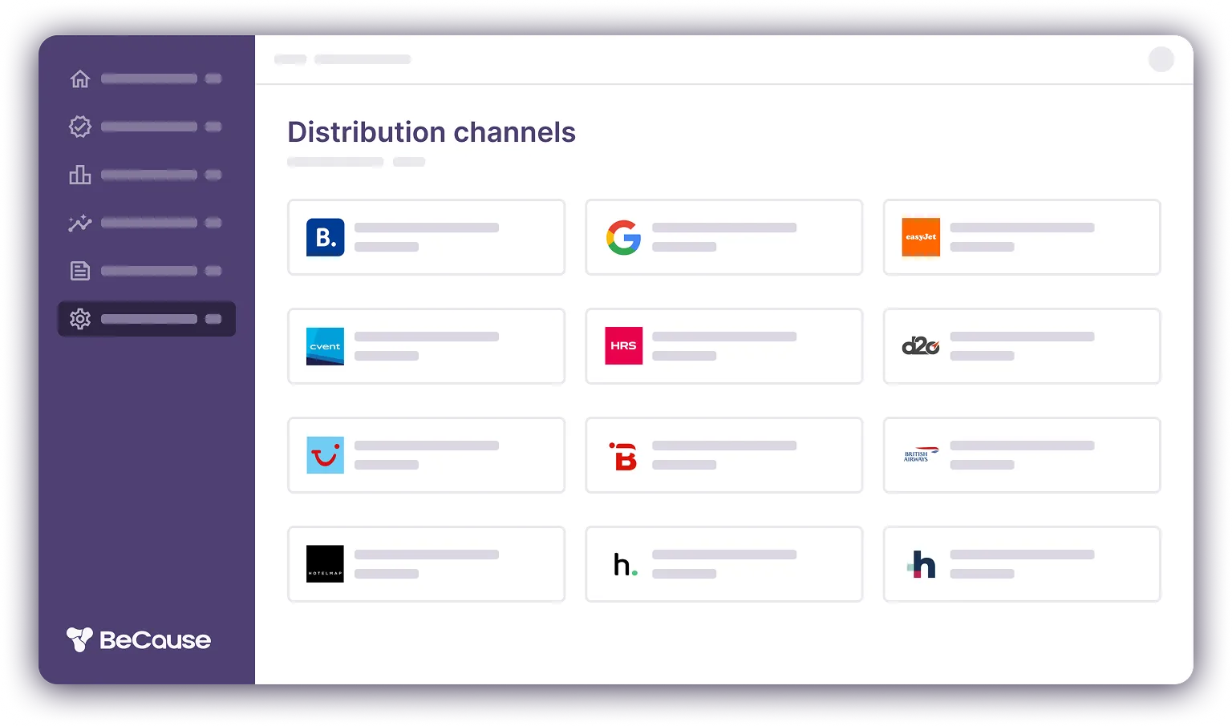The height and width of the screenshot is (726, 1232).
Task: Open the profile avatar circle top right
Action: point(1161,59)
